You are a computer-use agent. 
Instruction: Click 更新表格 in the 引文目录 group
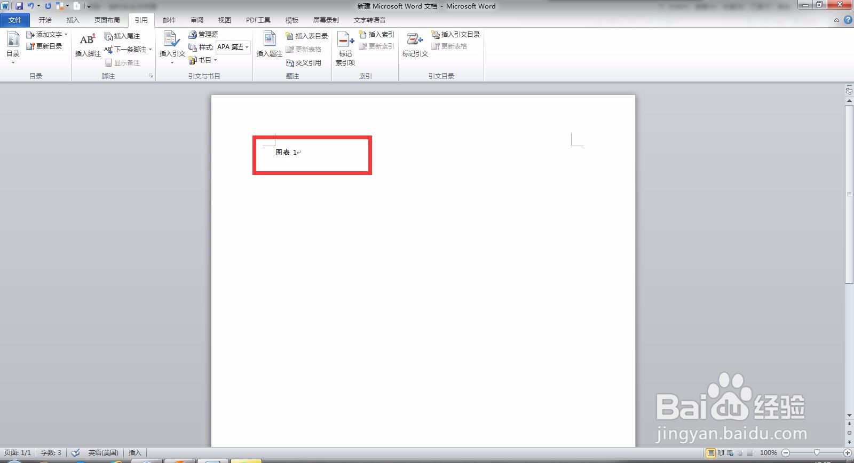[x=449, y=46]
